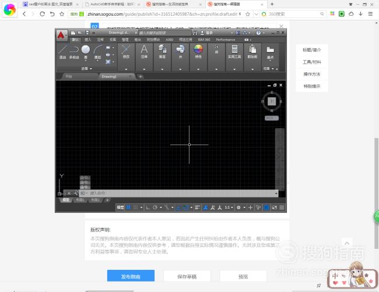Click the 预览 preview button
Screen dimensions: 379x292
[243, 276]
